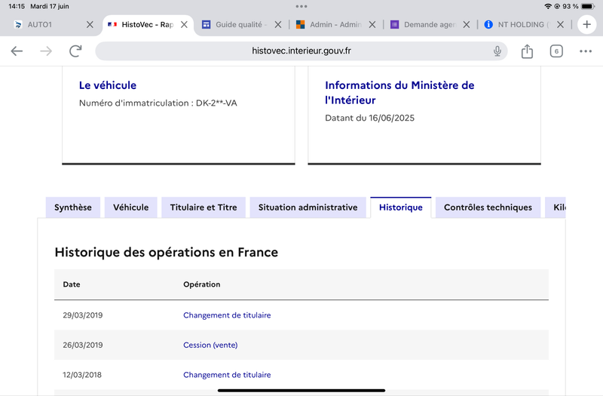The height and width of the screenshot is (396, 603).
Task: Open the partially visible Kilométrage tab
Action: point(556,207)
